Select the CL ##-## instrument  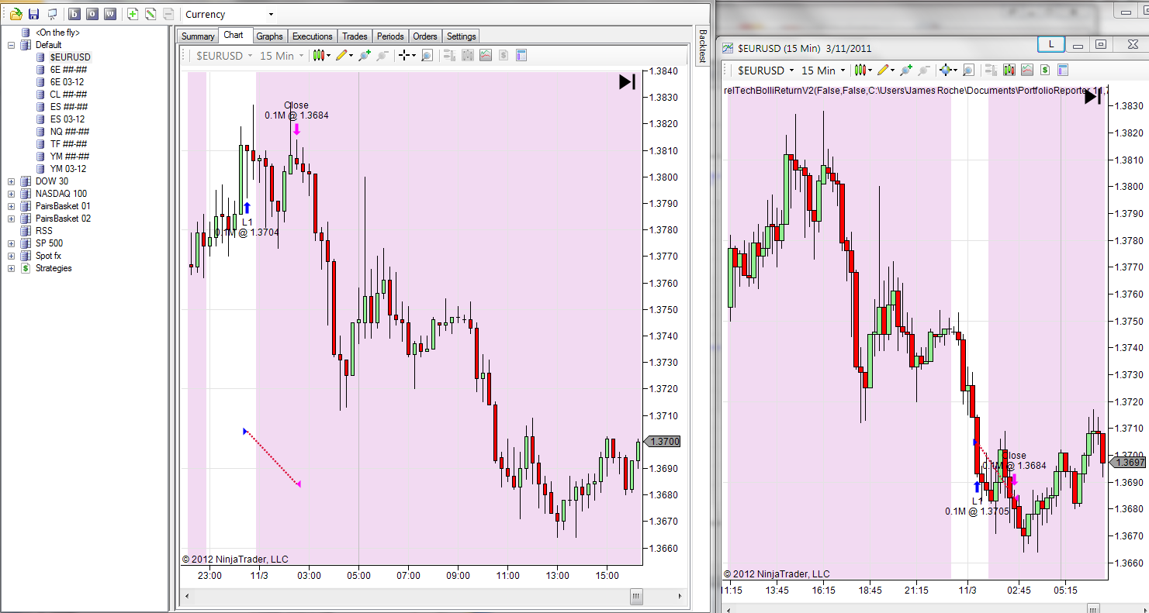coord(68,95)
